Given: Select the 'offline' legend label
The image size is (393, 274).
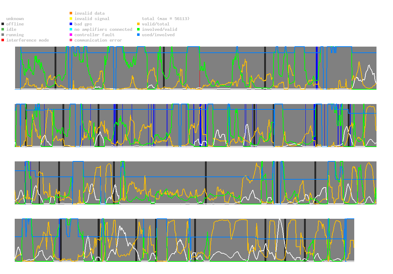Looking at the screenshot, I should 15,24.
